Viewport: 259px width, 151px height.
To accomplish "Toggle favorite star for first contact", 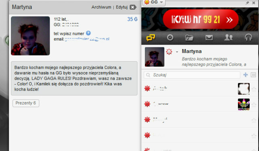I will point(254,89).
